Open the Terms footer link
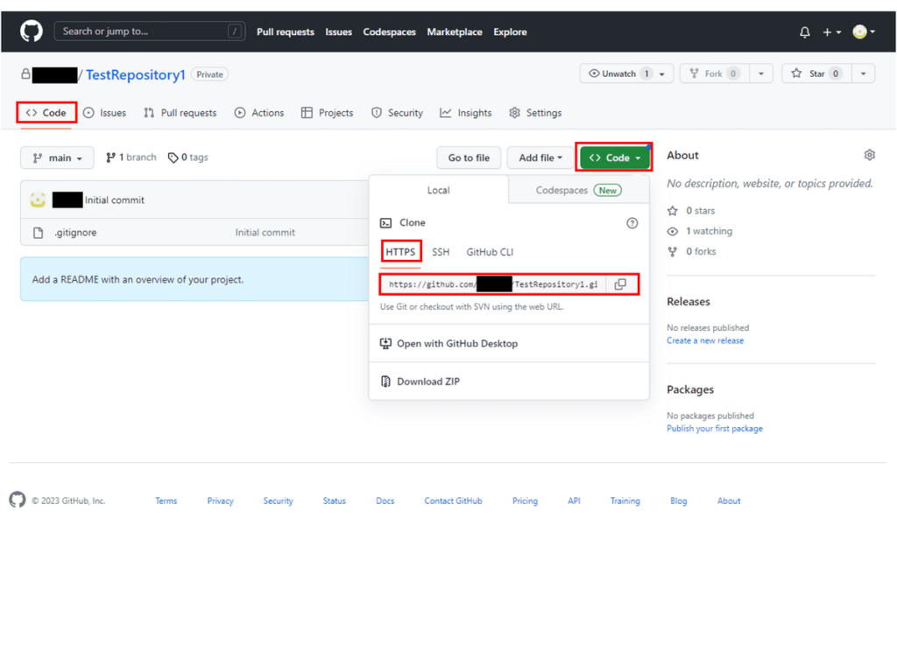Viewport: 897px width, 672px height. tap(166, 500)
